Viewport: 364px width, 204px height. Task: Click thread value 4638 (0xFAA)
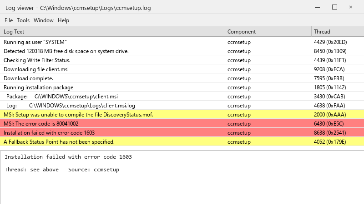point(329,106)
